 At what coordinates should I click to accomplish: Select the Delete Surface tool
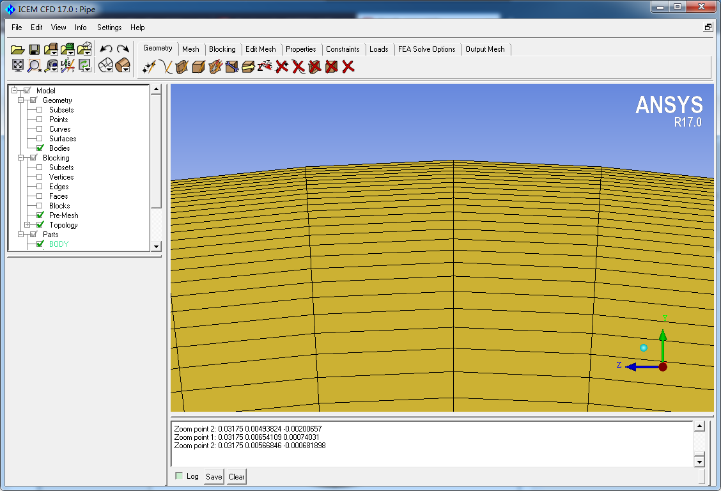point(315,67)
